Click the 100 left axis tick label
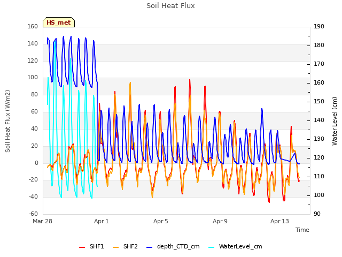The height and width of the screenshot is (257, 342). click(x=33, y=77)
